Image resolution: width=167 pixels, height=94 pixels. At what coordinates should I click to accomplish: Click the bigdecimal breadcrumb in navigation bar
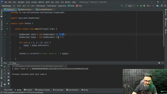tap(62, 6)
